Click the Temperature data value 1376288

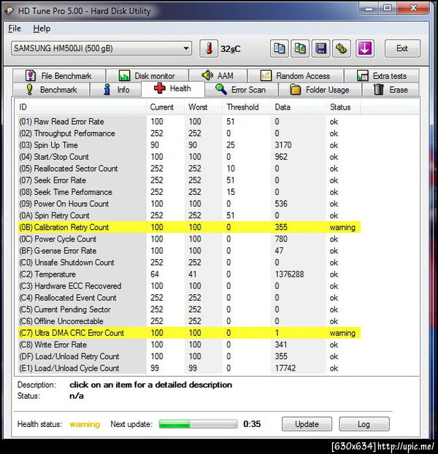(289, 274)
